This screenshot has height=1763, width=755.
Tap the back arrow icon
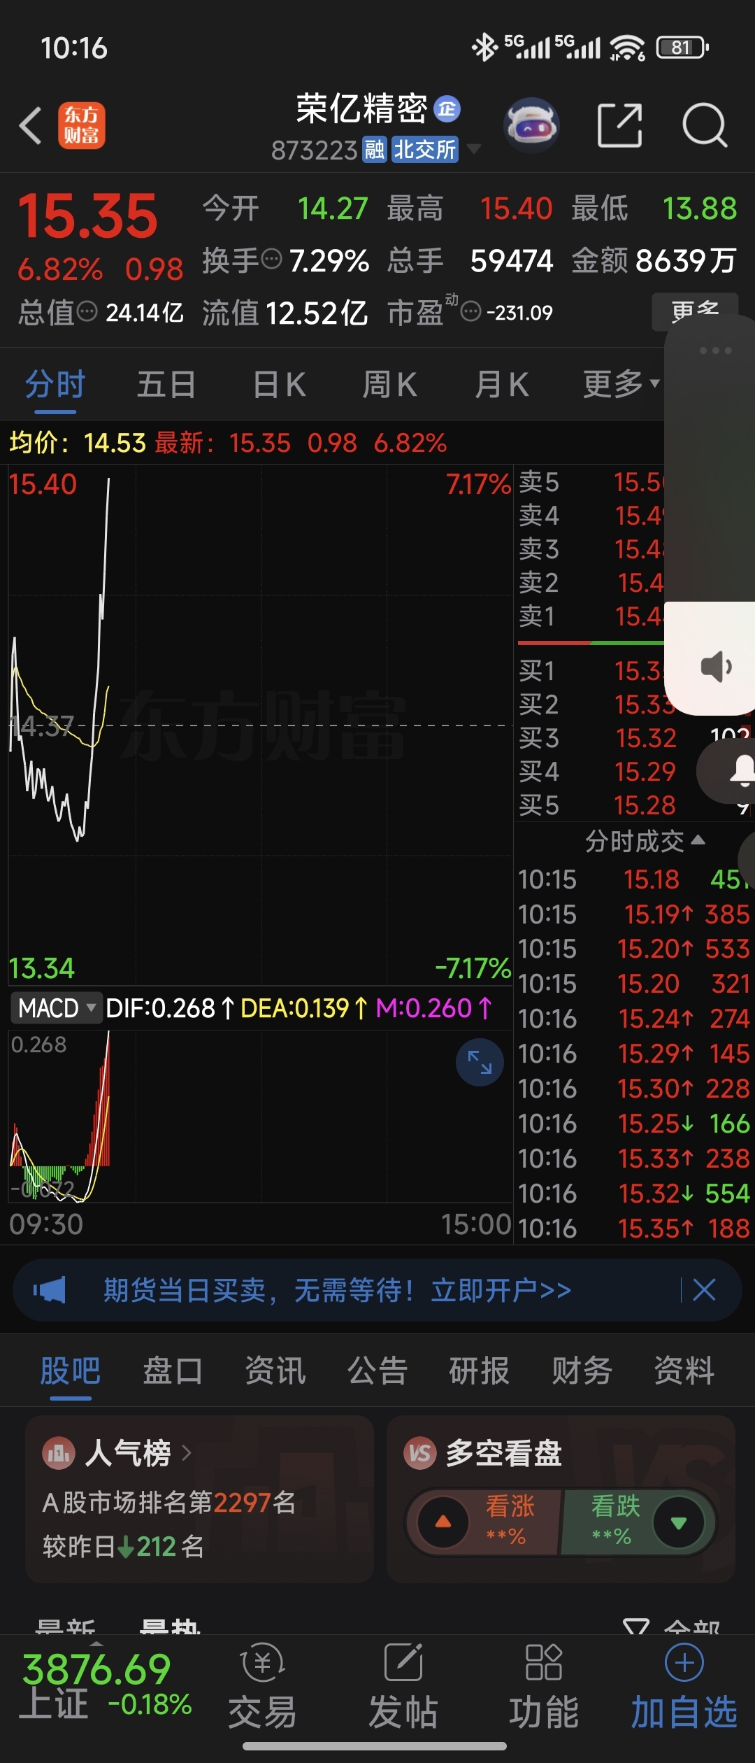click(x=31, y=126)
